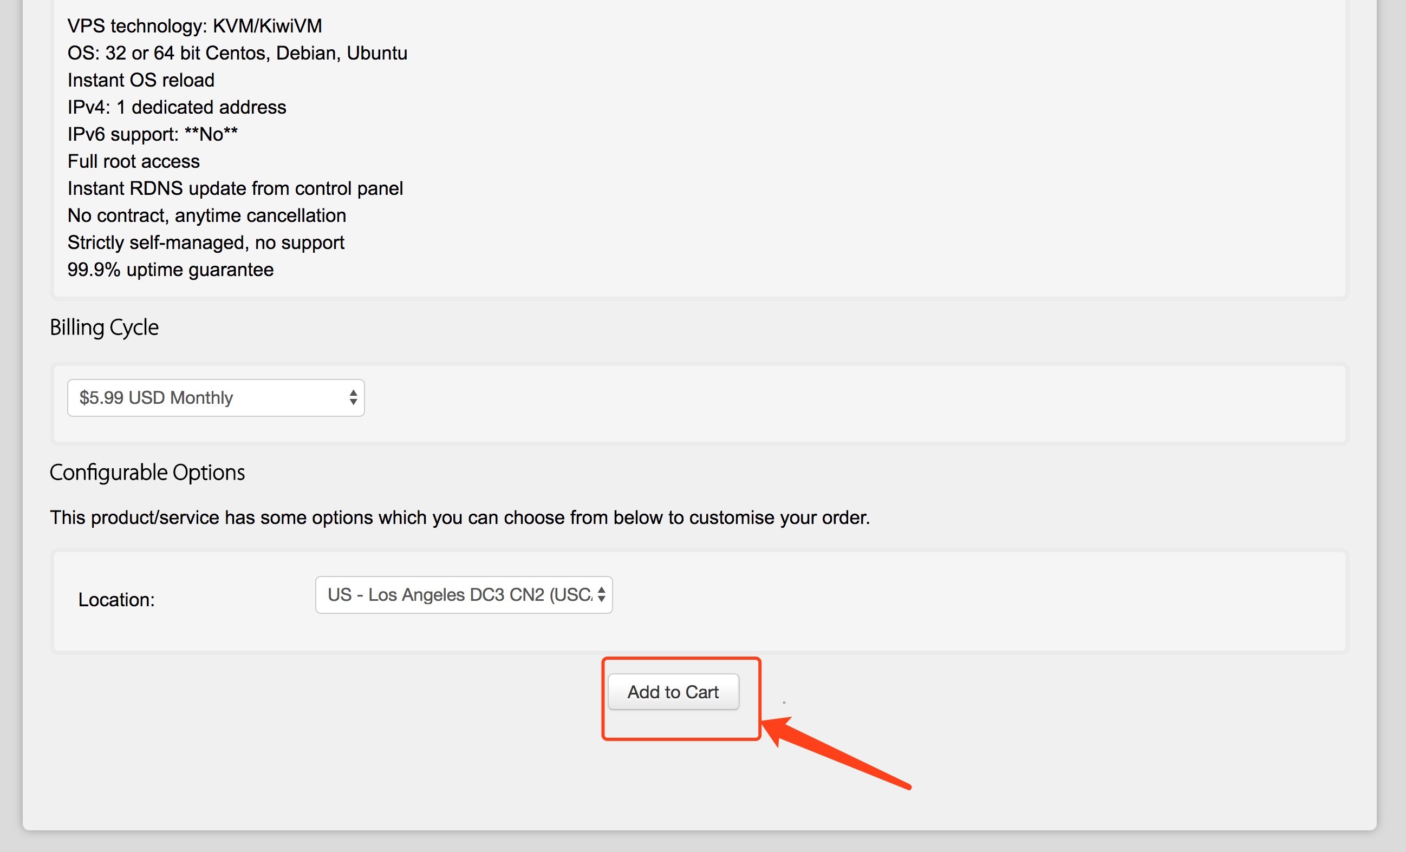
Task: Click the VPS technology KVM/KiwiVM line
Action: [194, 25]
